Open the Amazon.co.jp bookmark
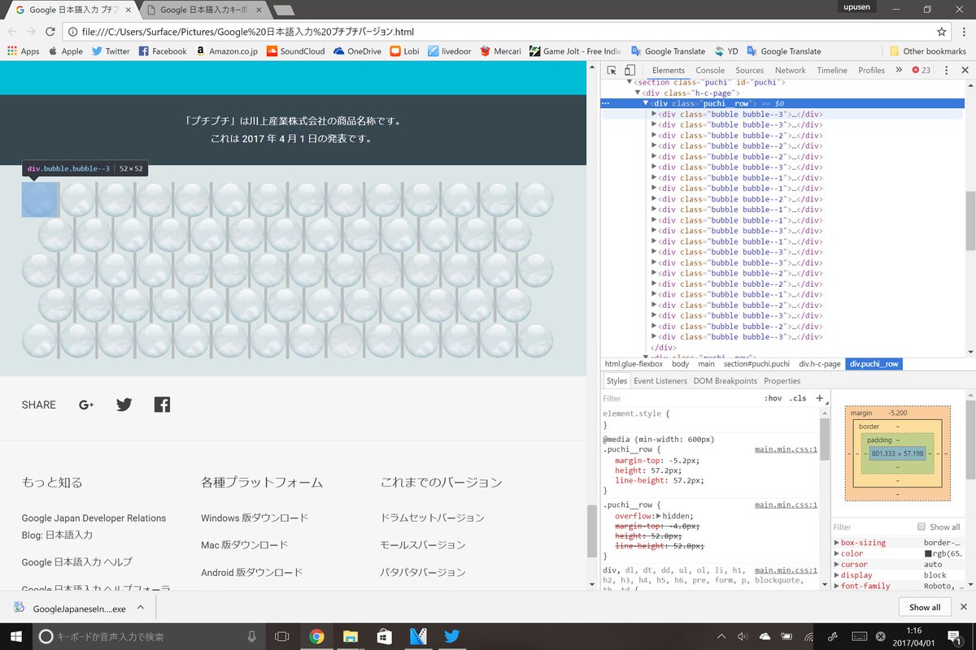The height and width of the screenshot is (650, 976). coord(226,51)
